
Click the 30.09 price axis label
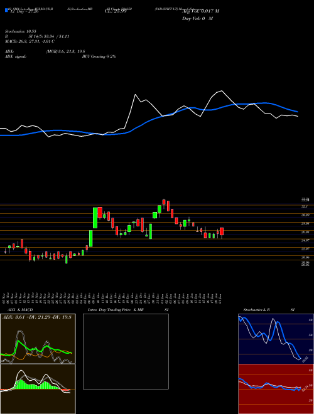pos(305,215)
